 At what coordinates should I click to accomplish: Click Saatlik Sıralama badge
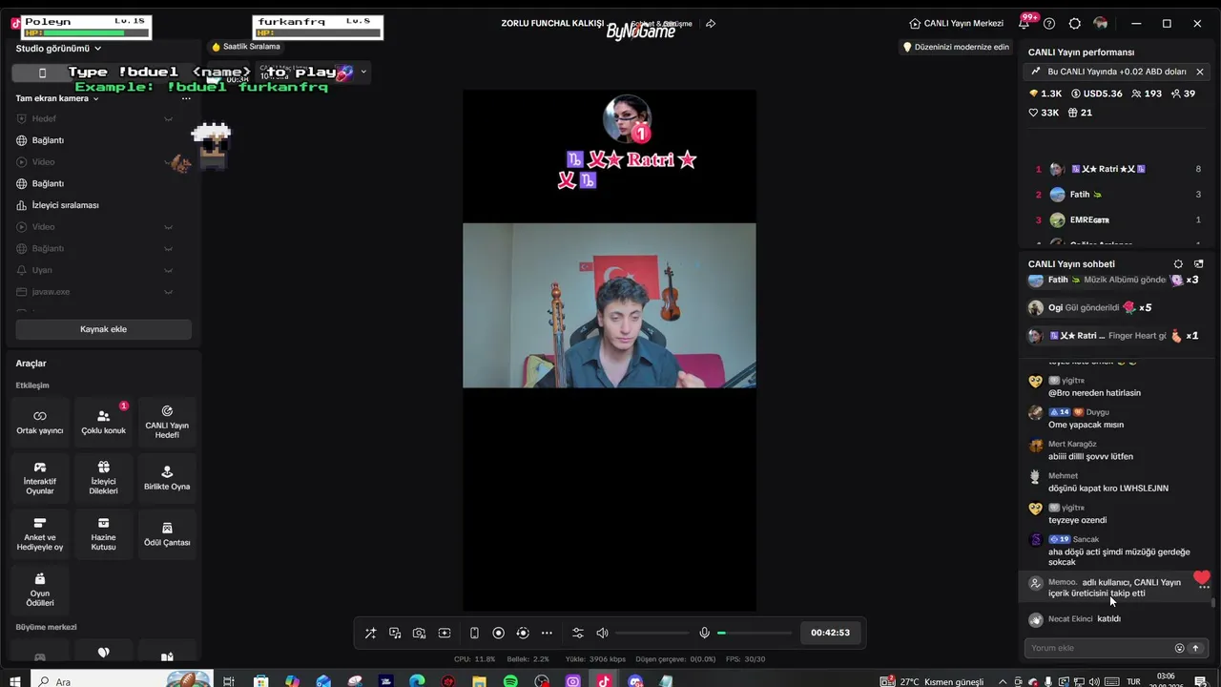pyautogui.click(x=245, y=47)
